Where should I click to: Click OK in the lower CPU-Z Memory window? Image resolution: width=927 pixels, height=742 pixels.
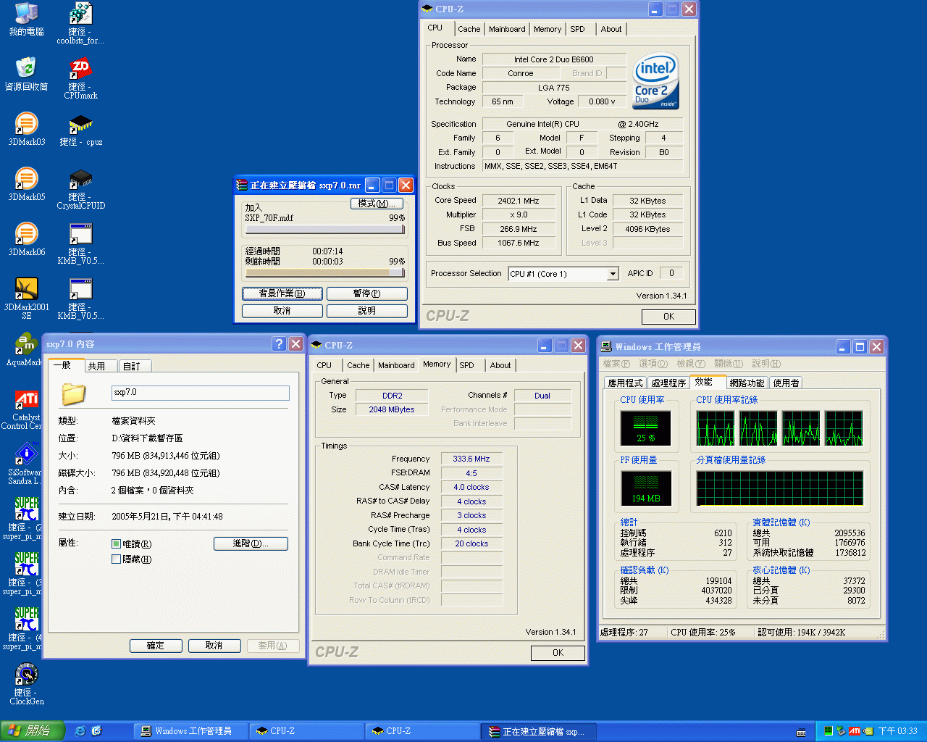[558, 653]
